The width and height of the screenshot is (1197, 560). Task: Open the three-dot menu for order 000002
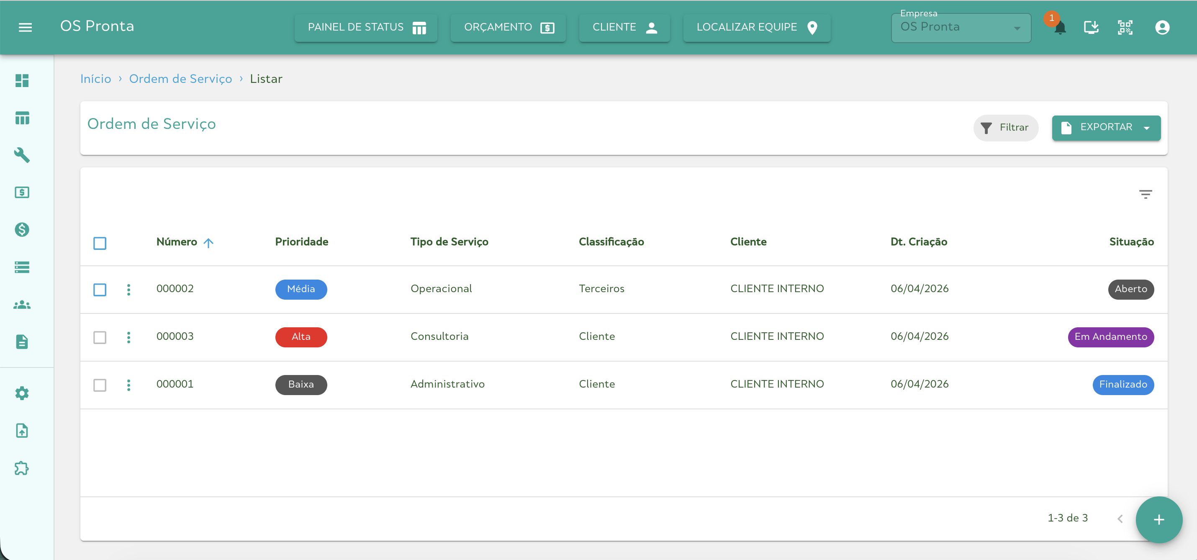tap(129, 290)
